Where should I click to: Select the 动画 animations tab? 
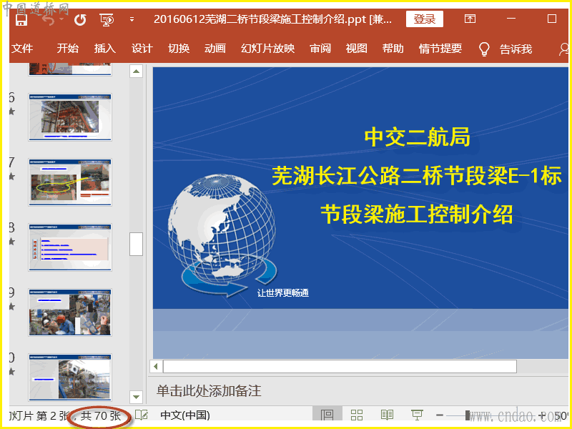pos(215,48)
